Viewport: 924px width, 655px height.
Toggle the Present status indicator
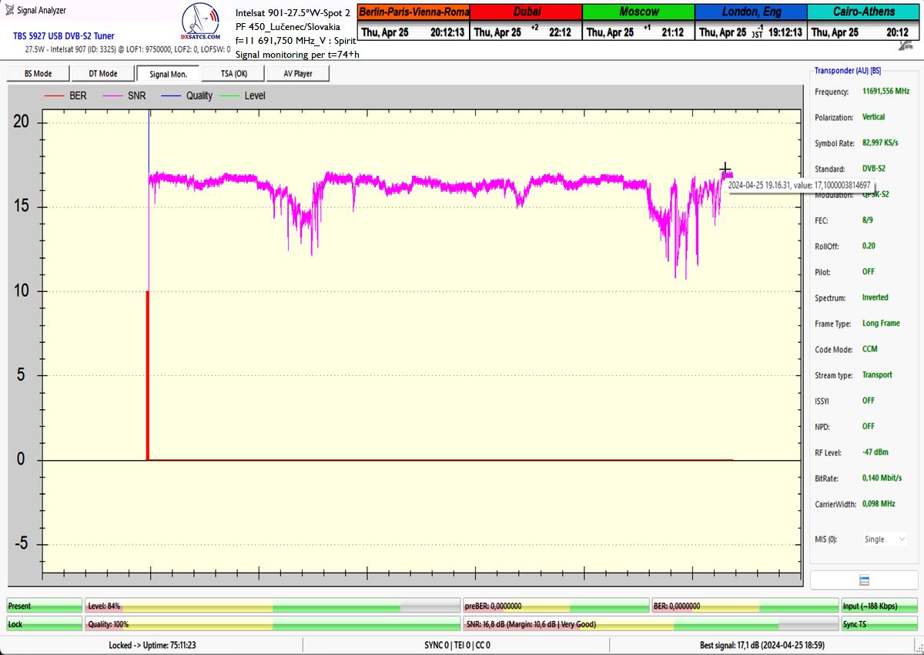click(44, 606)
